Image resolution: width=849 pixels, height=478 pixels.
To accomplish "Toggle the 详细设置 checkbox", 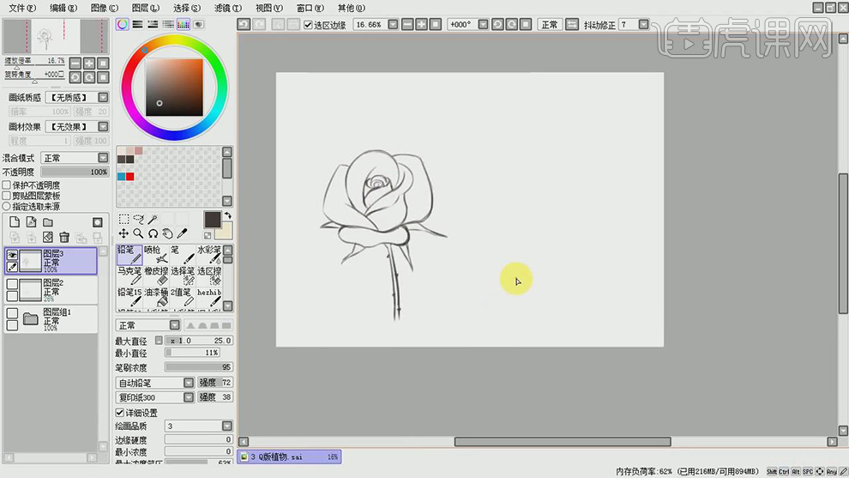I will point(120,413).
